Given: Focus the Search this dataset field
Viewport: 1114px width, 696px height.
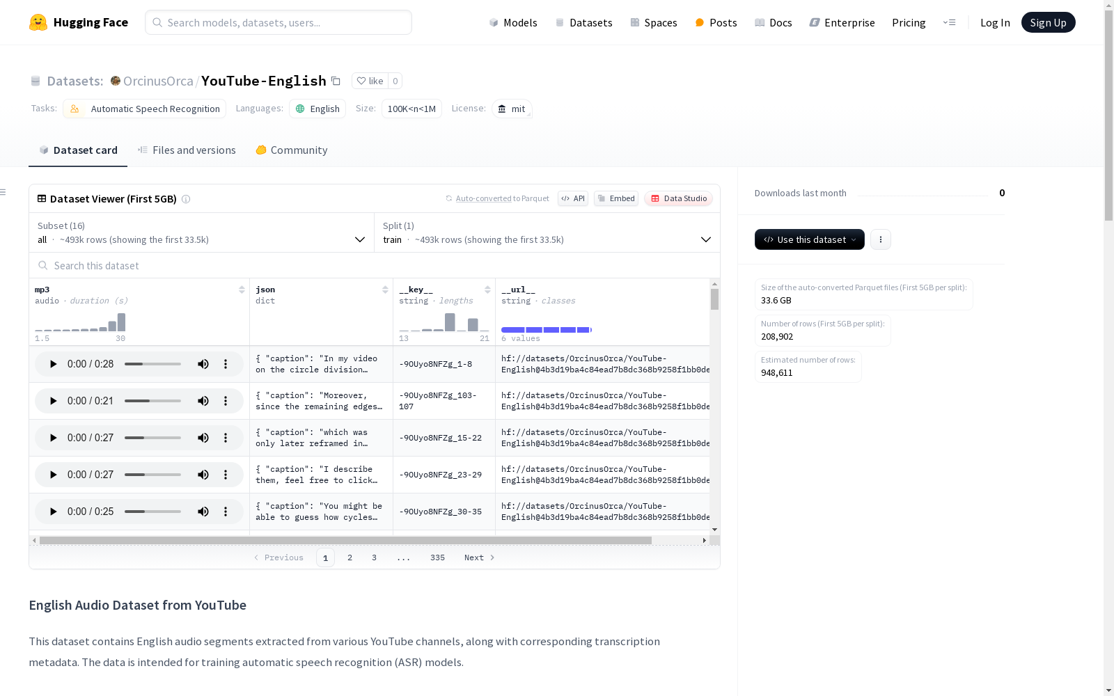Looking at the screenshot, I should coord(375,266).
